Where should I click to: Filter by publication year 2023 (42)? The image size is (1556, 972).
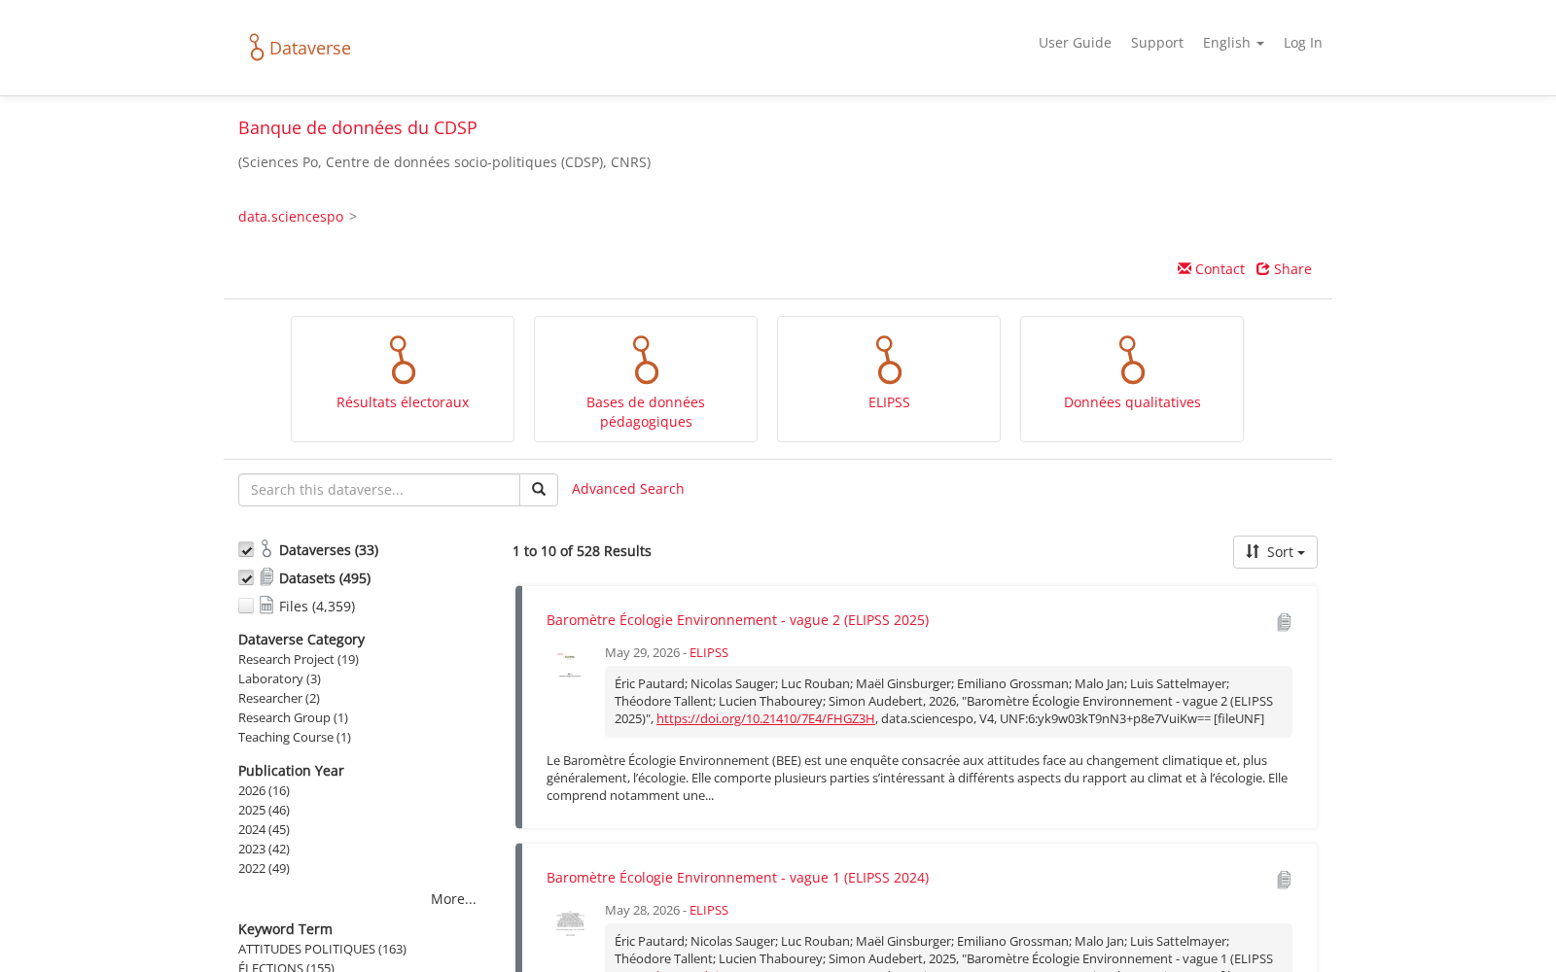(264, 849)
